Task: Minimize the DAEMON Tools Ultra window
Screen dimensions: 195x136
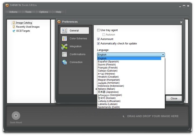Action: (x=180, y=6)
